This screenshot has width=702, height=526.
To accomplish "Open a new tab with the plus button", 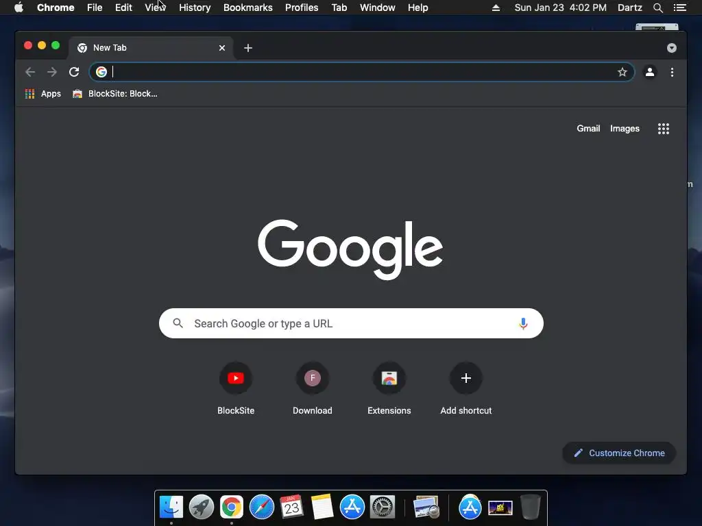I will [x=248, y=48].
